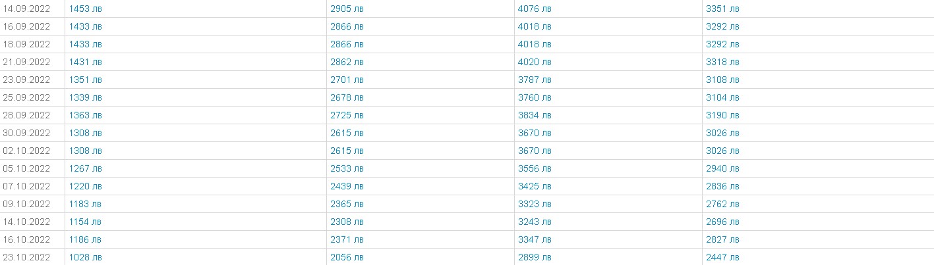Screen dimensions: 934x265
Task: Select the 4076 лв price value
Action: click(x=535, y=9)
